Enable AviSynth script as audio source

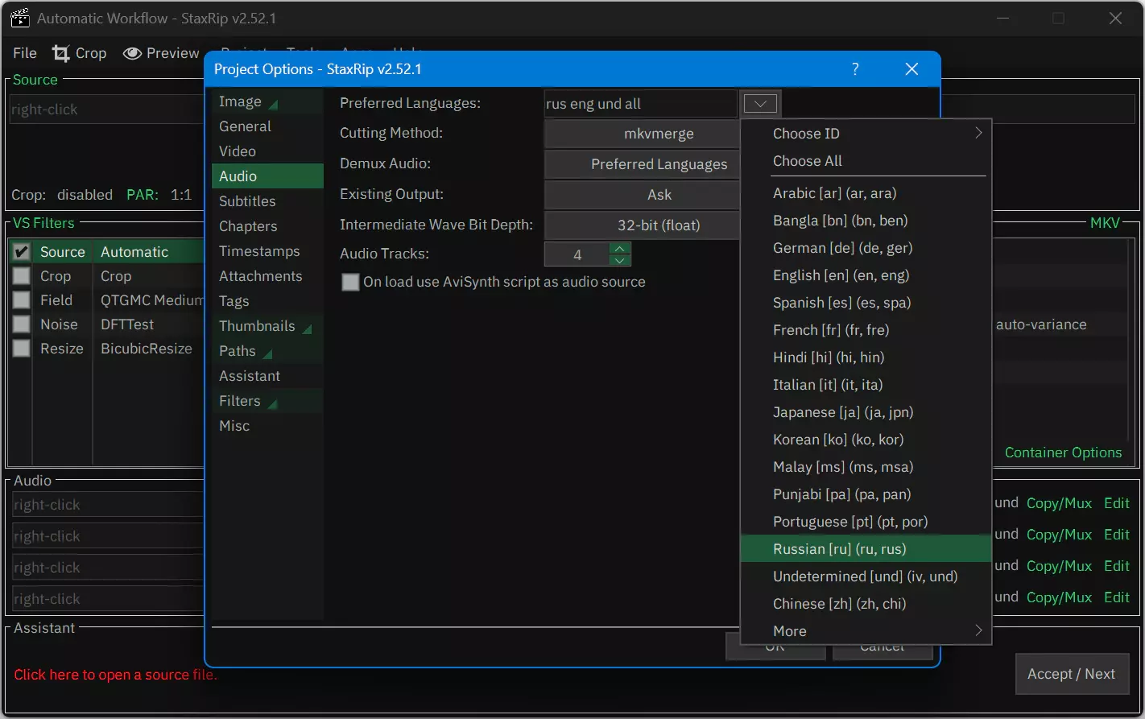click(x=350, y=282)
